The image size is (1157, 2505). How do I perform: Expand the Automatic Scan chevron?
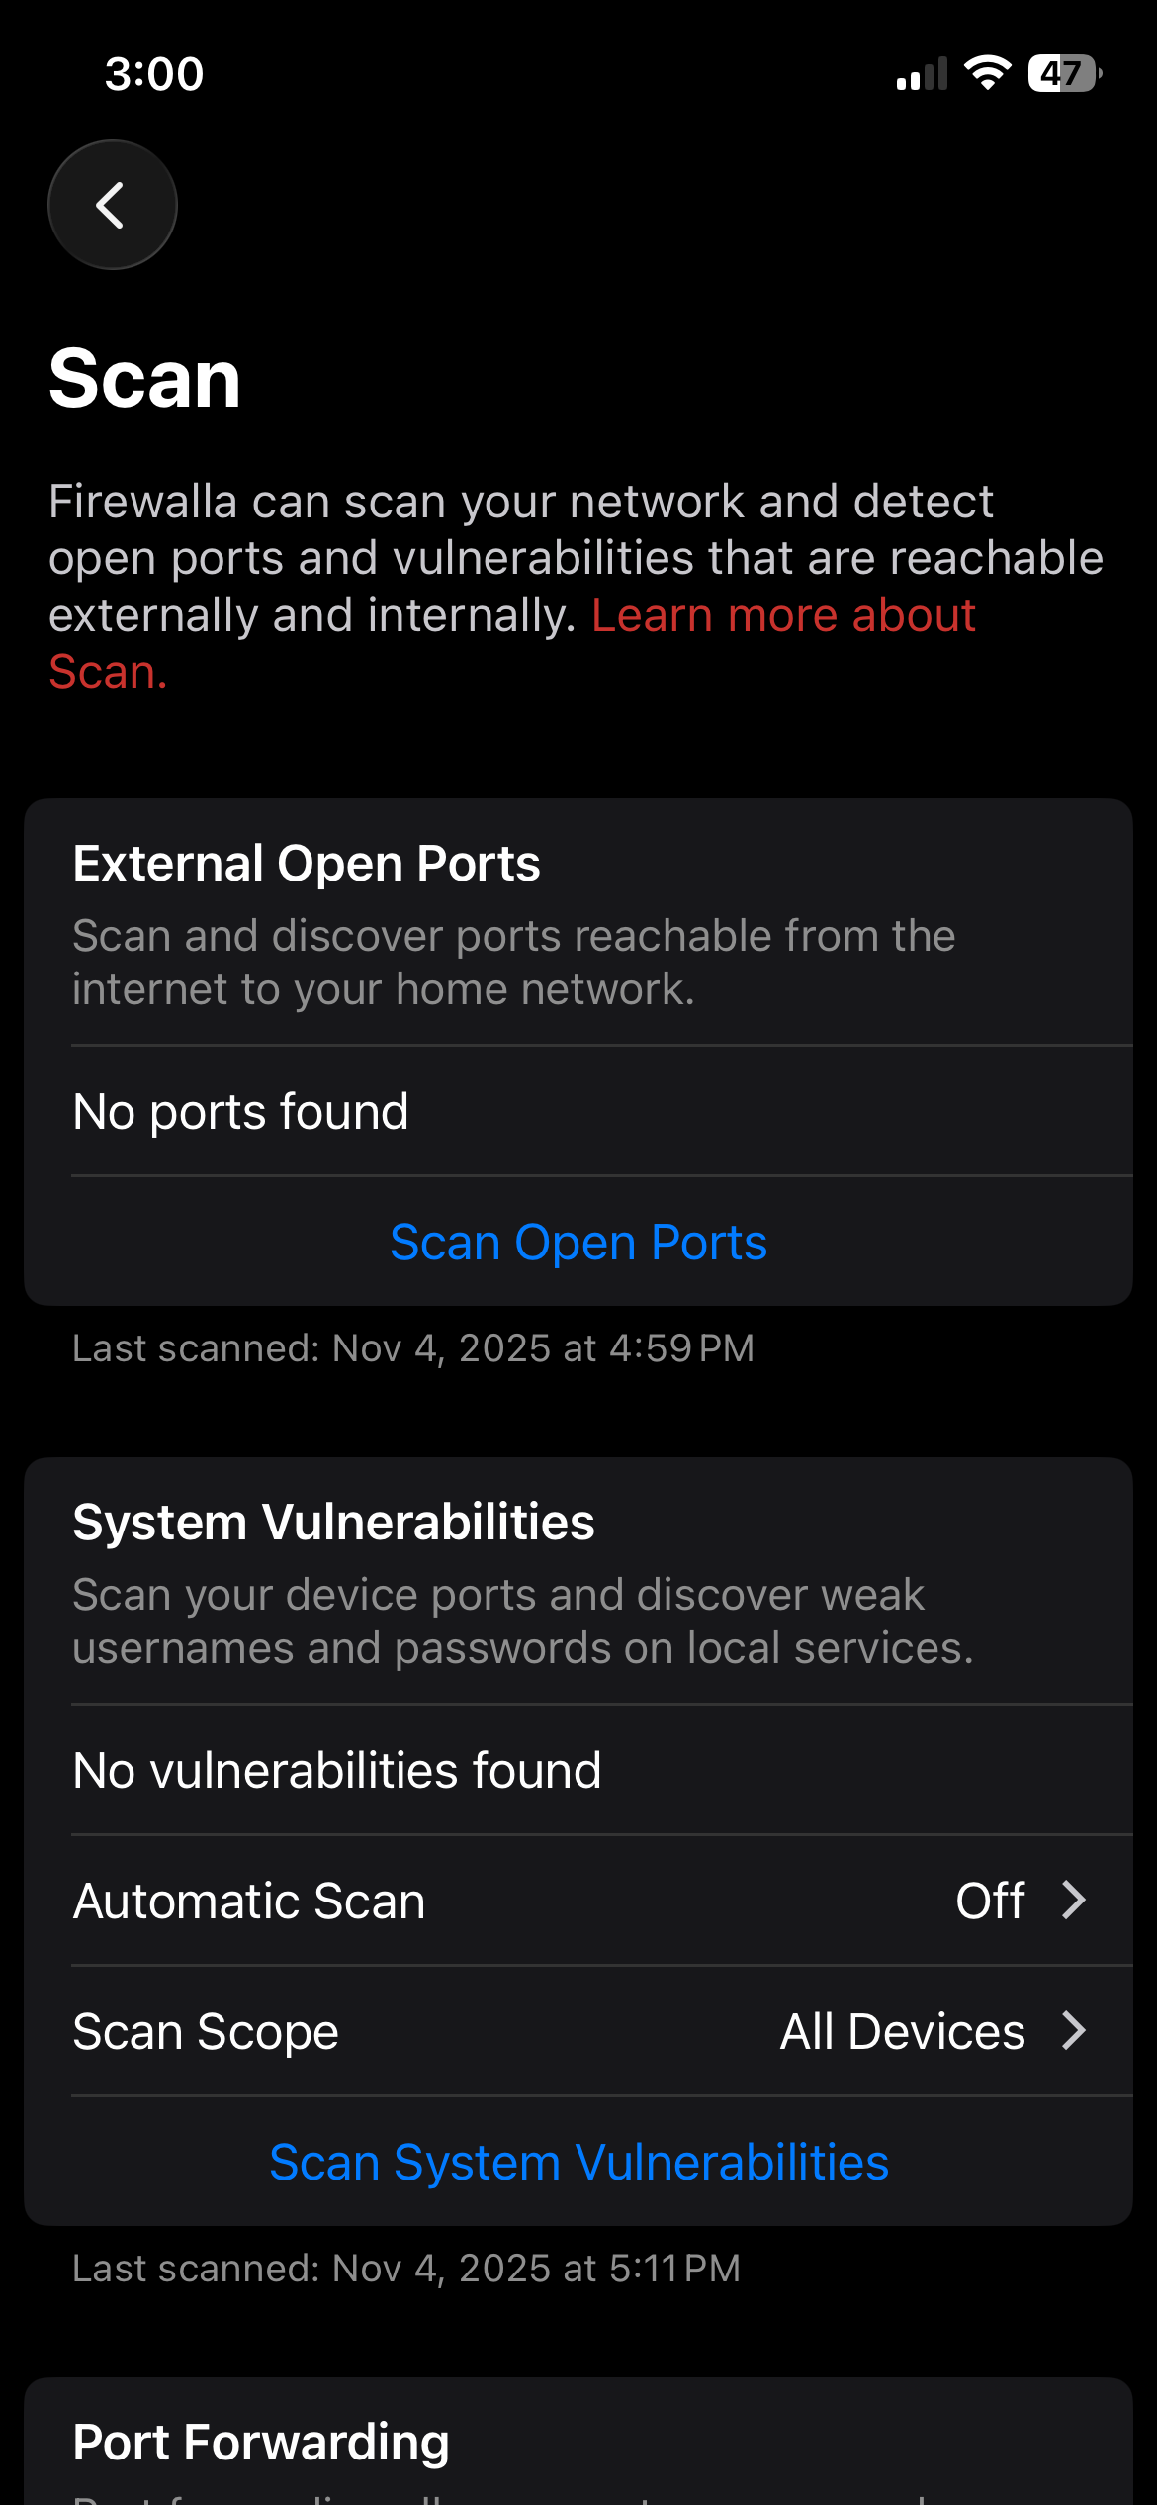click(1074, 1901)
